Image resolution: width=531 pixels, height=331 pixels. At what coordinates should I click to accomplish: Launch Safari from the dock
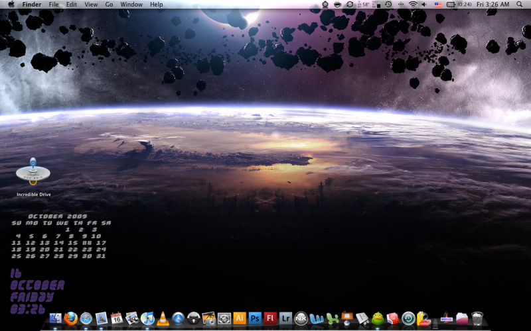tap(86, 319)
